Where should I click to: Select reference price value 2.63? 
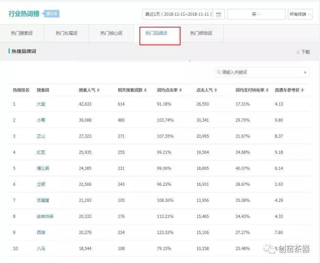click(x=279, y=184)
